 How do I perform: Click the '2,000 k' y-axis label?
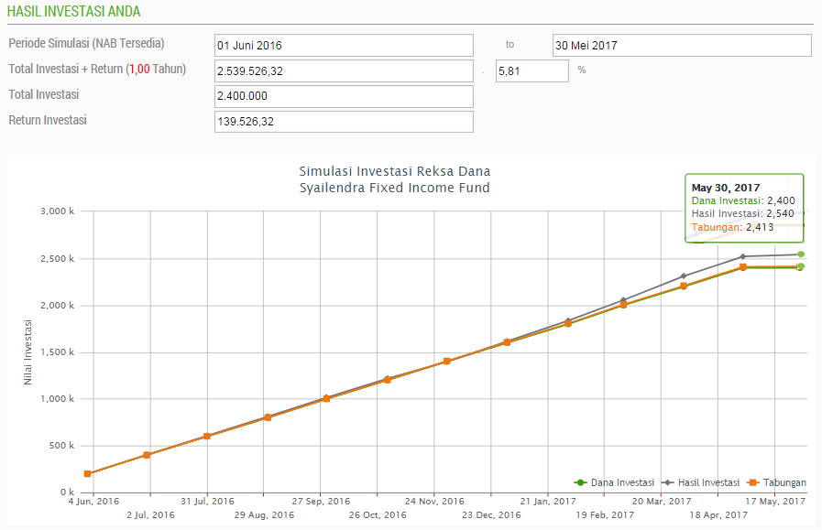(x=57, y=306)
